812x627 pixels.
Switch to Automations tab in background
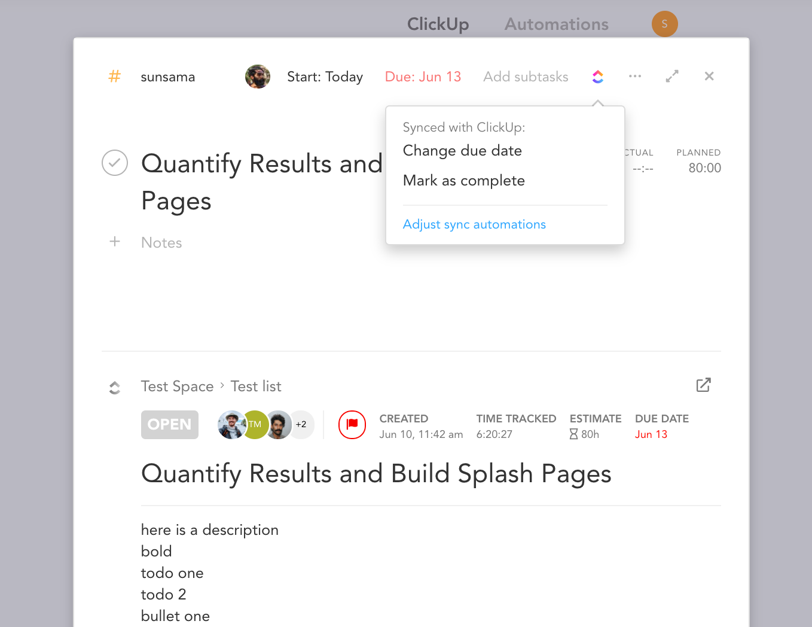(557, 24)
